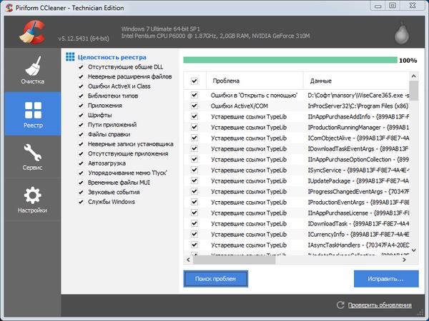Click the green scan progress bar

[289, 61]
